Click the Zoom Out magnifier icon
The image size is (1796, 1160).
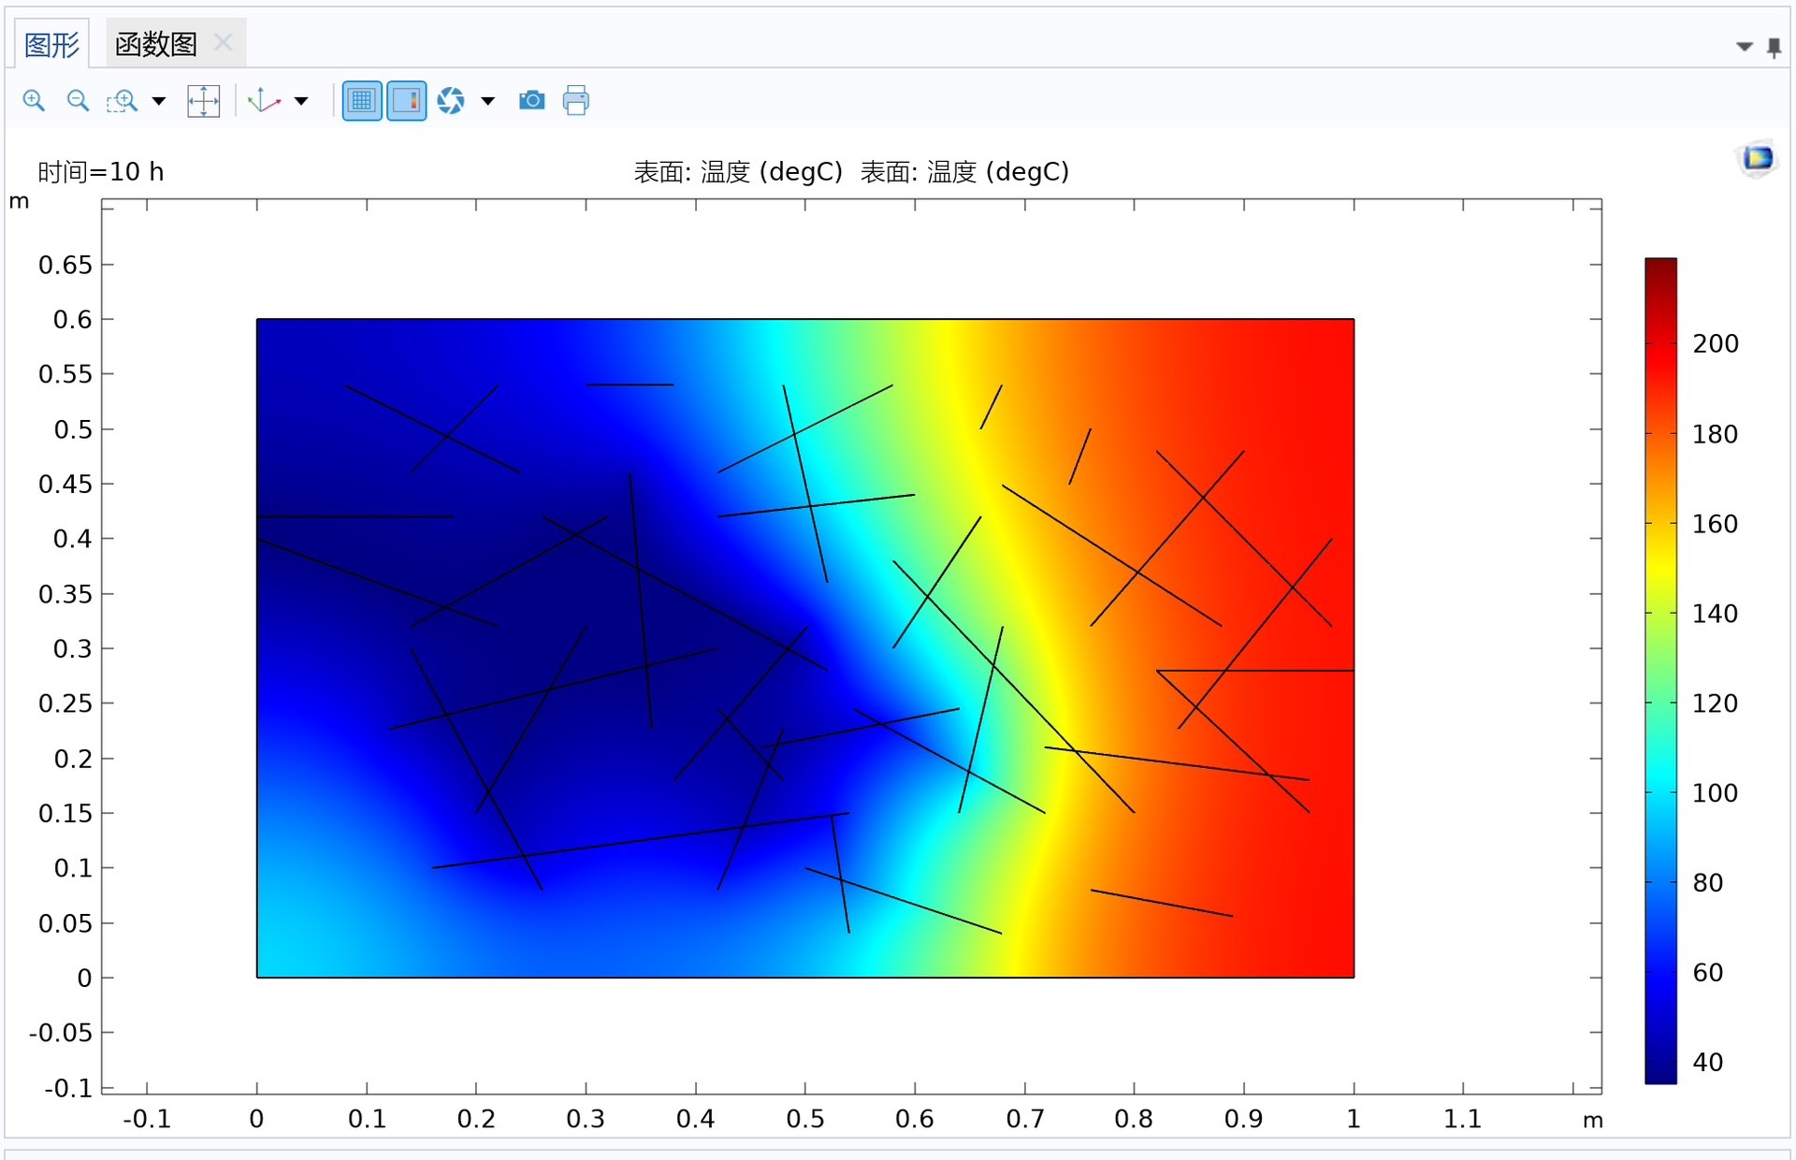tap(78, 101)
